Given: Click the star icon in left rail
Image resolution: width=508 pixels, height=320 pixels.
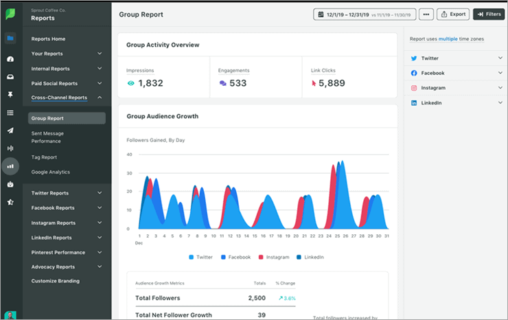Looking at the screenshot, I should coord(10,202).
